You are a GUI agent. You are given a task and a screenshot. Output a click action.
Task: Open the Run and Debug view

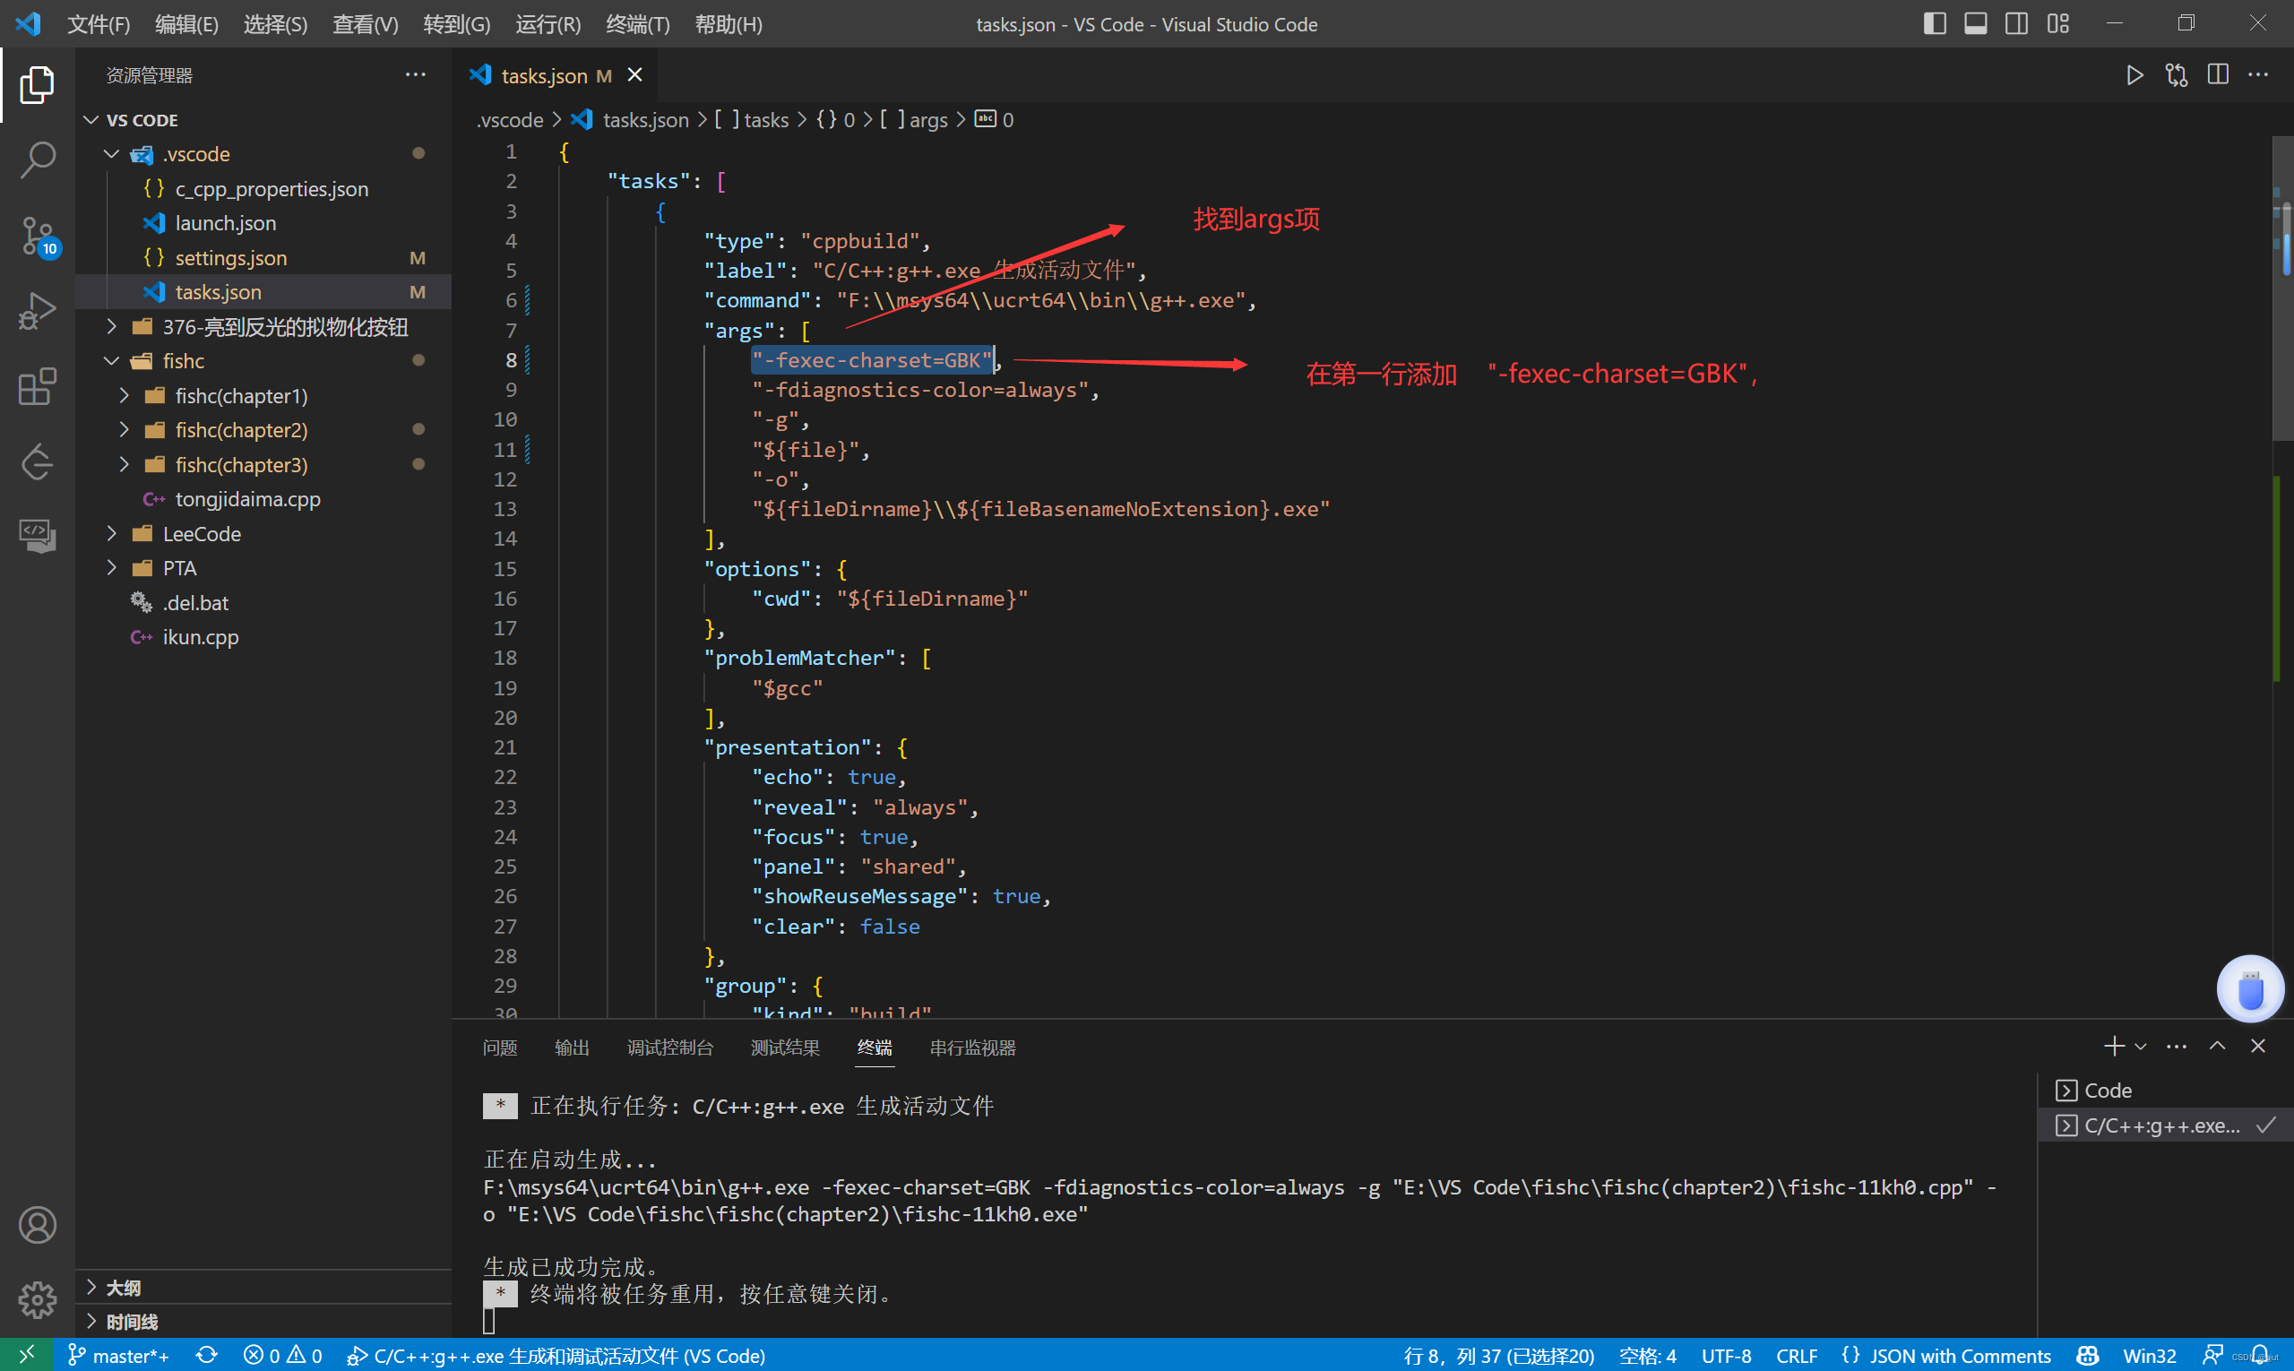point(37,310)
